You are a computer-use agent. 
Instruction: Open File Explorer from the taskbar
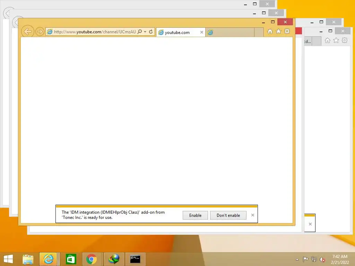click(x=28, y=259)
